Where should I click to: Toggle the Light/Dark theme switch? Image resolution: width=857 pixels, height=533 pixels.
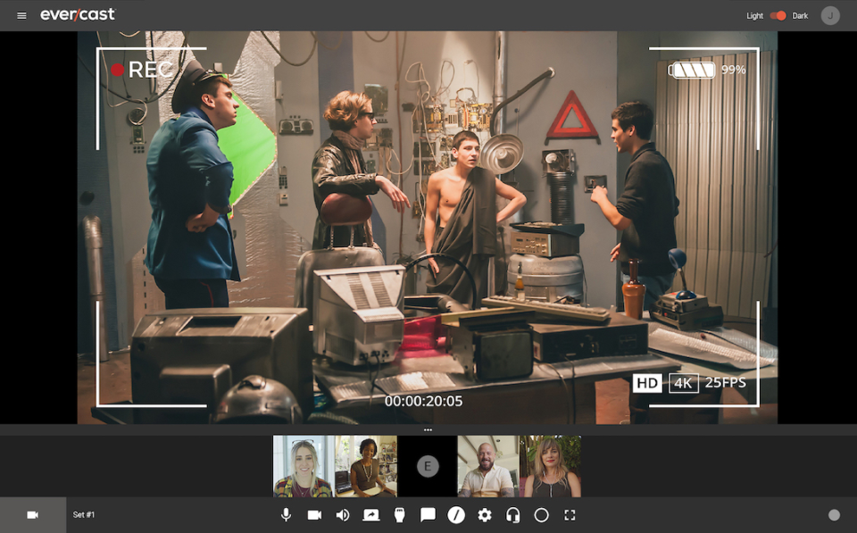(x=778, y=15)
